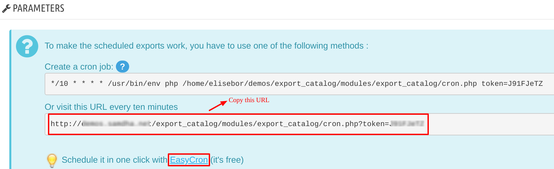Image resolution: width=554 pixels, height=169 pixels.
Task: Click inside the cron job command box
Action: (299, 84)
